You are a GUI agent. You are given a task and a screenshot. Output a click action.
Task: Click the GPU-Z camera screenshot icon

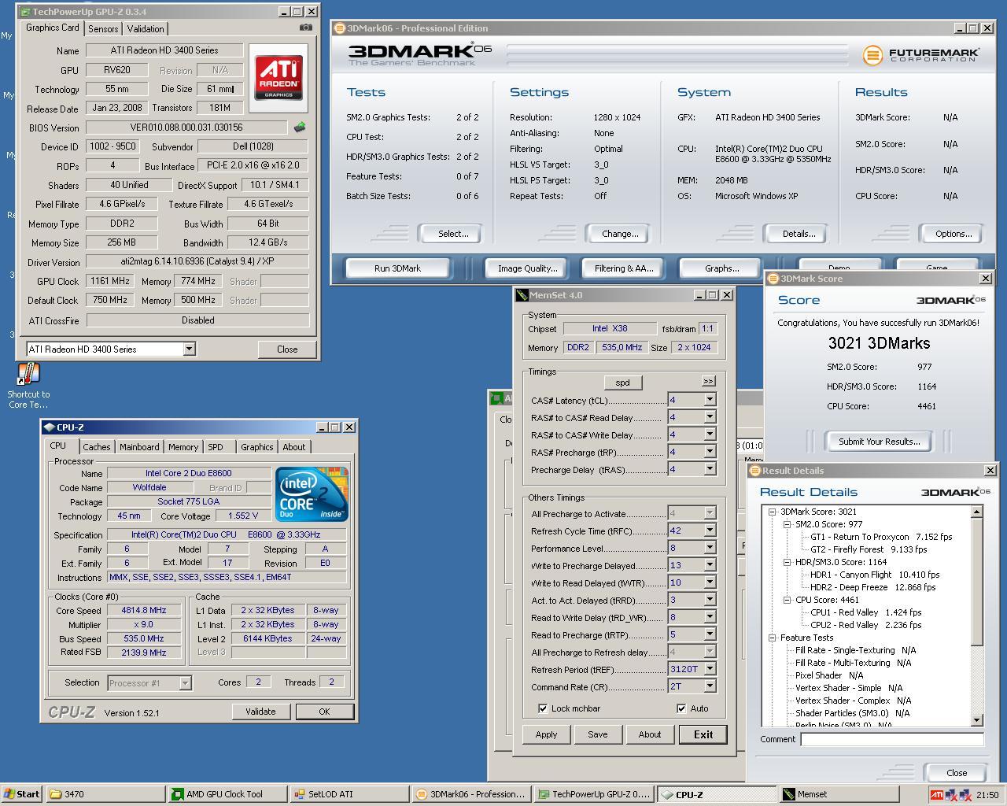tap(305, 28)
